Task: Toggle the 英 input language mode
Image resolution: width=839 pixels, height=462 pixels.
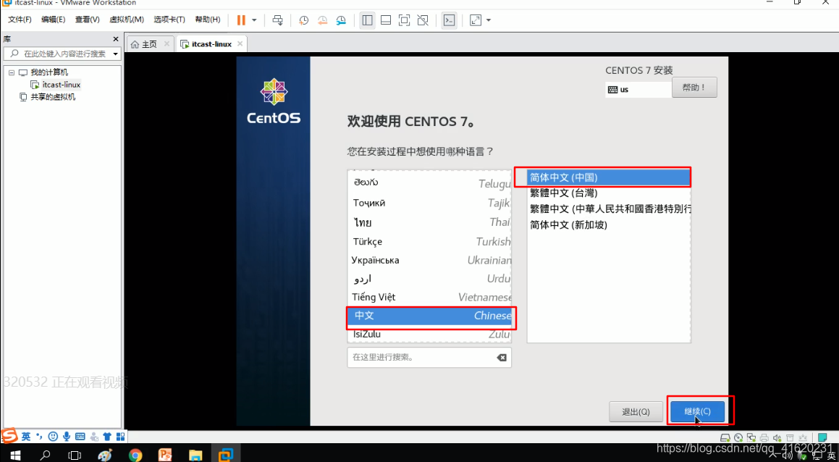Action: (x=26, y=437)
